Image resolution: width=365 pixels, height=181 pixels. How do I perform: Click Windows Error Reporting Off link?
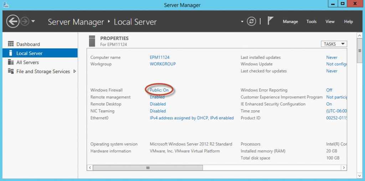(329, 90)
